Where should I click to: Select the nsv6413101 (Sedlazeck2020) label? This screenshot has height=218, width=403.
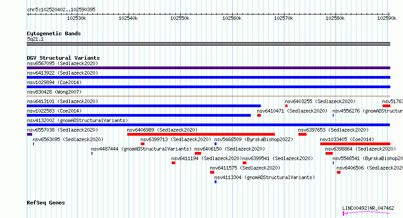pyautogui.click(x=62, y=101)
